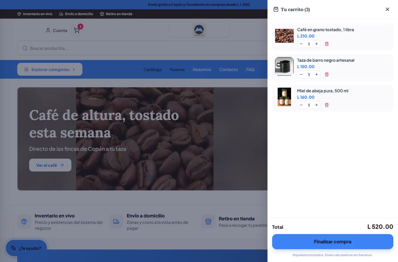
Task: Open the coffee beans product thumbnail
Action: coord(284,36)
